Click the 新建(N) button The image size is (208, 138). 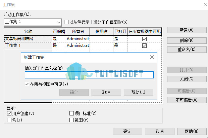(x=187, y=30)
